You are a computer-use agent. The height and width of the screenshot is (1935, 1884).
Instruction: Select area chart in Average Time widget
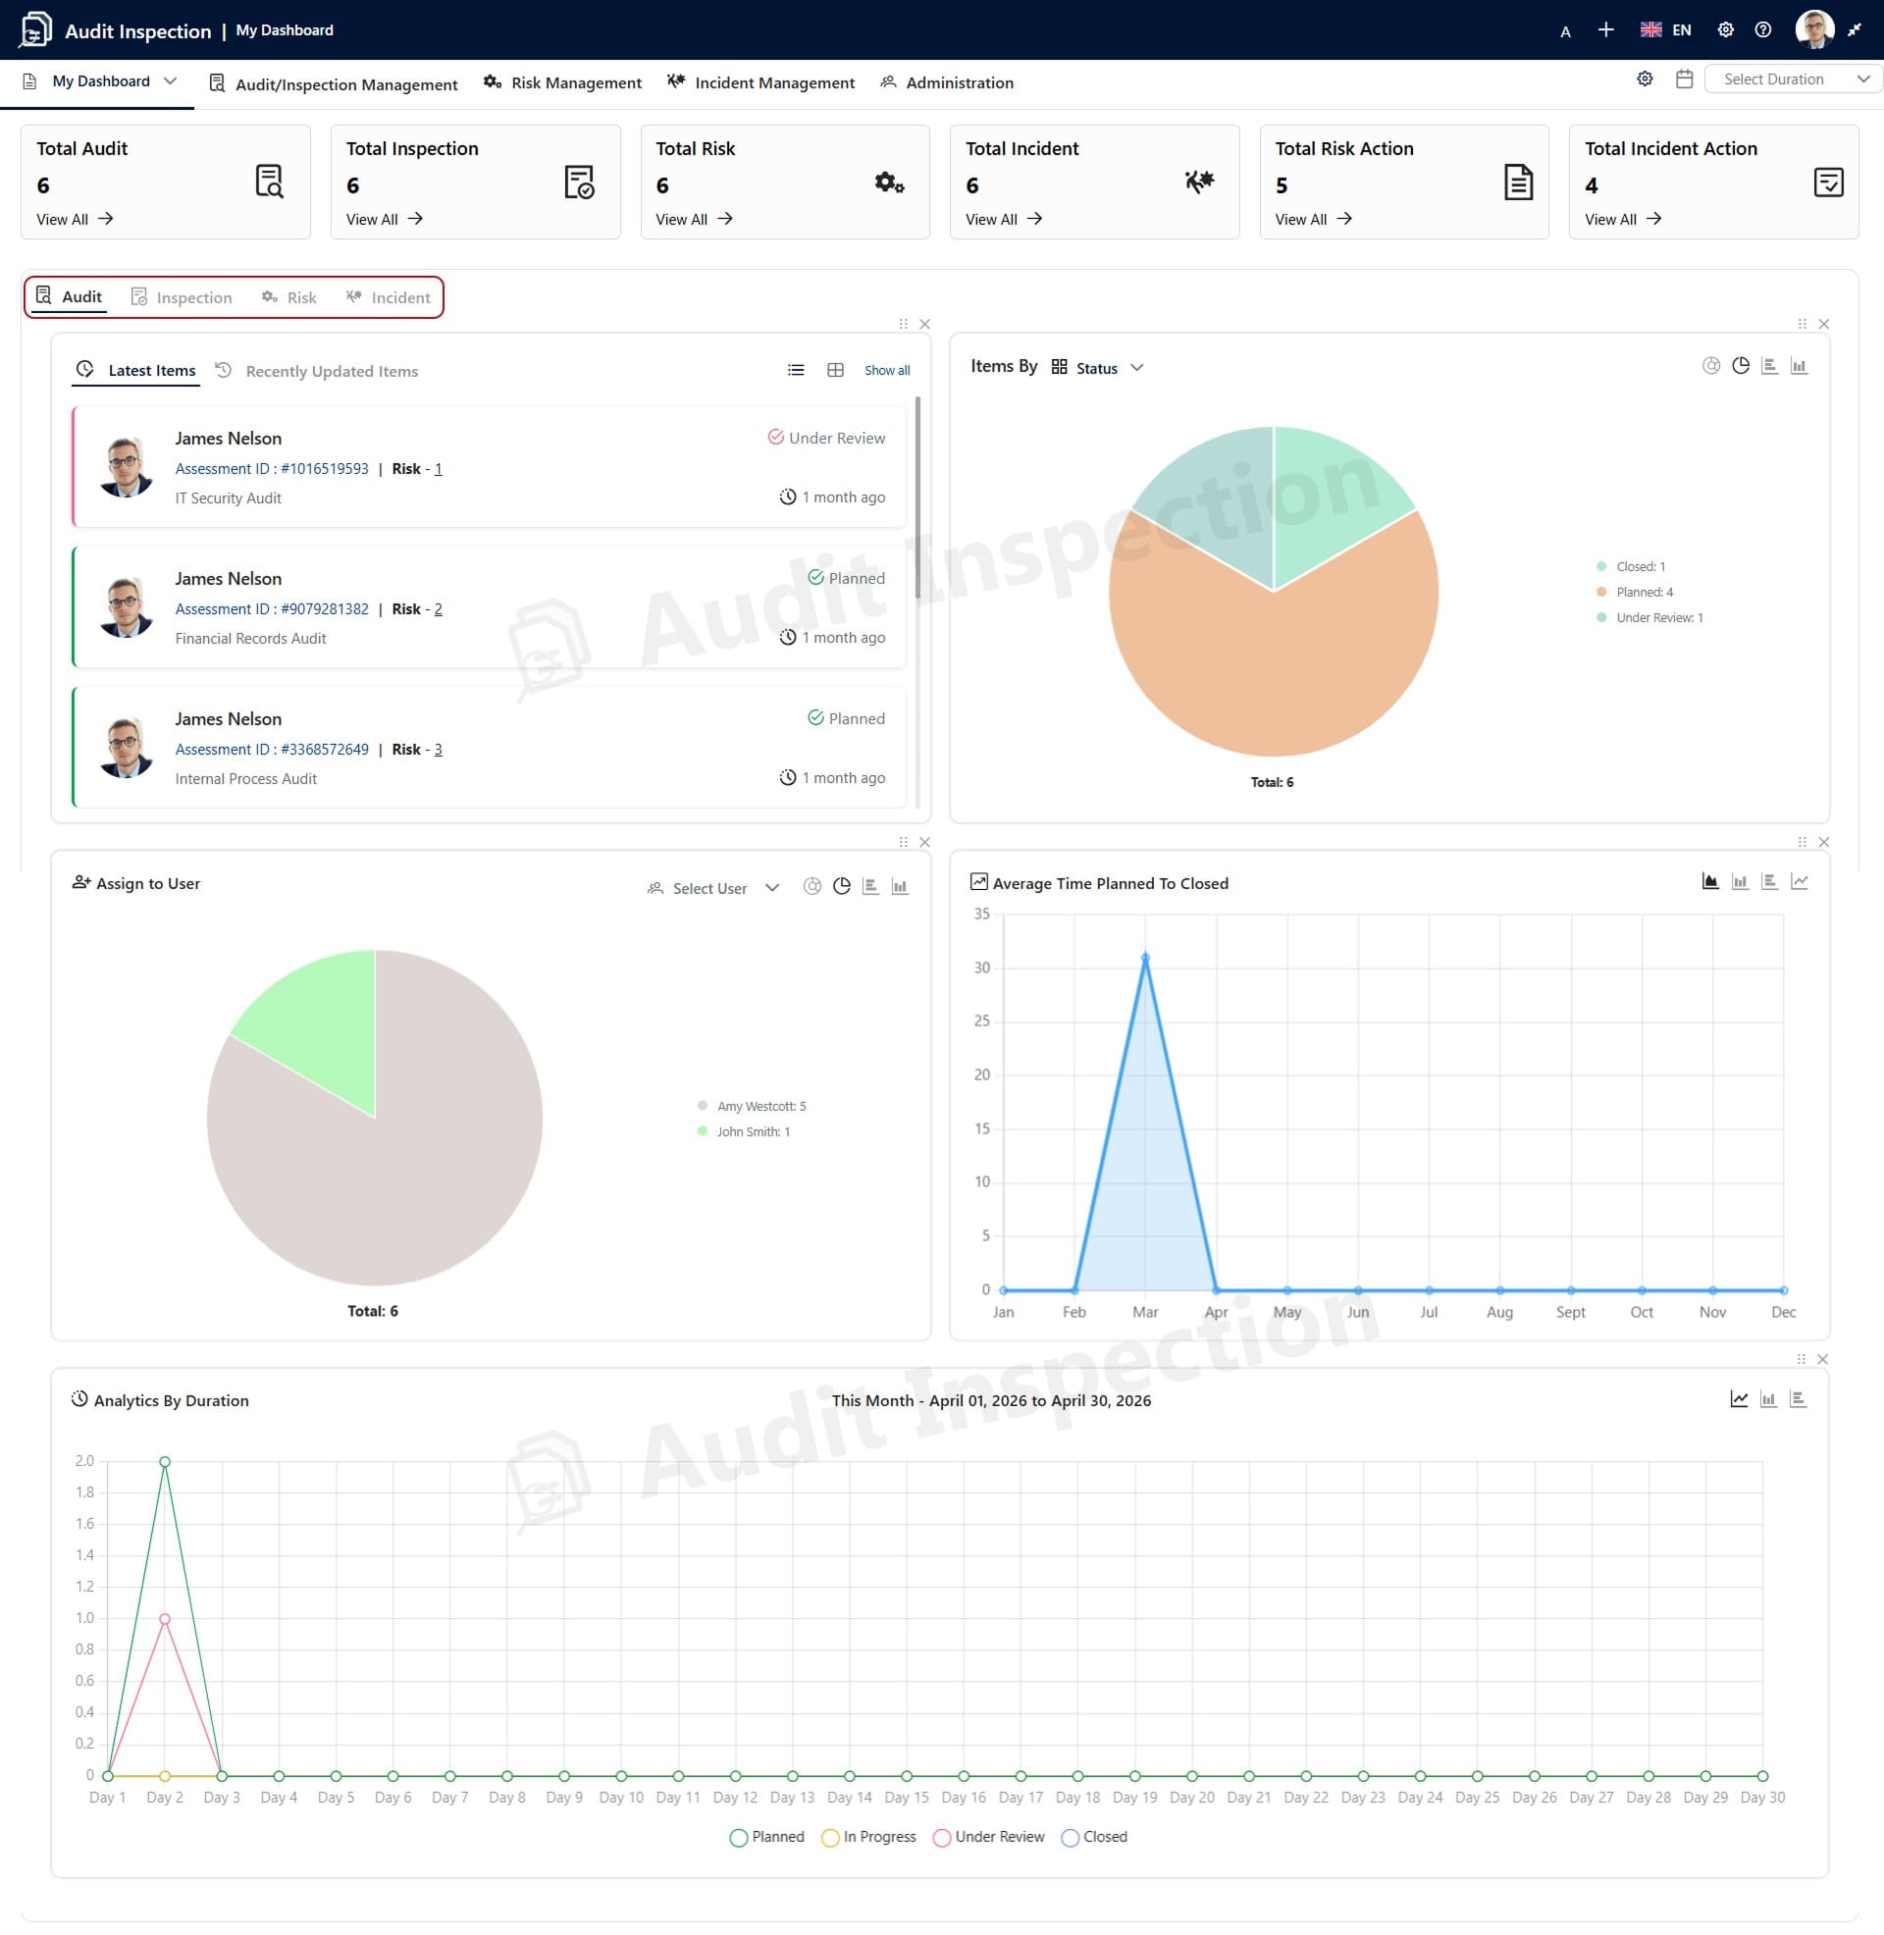pyautogui.click(x=1710, y=881)
